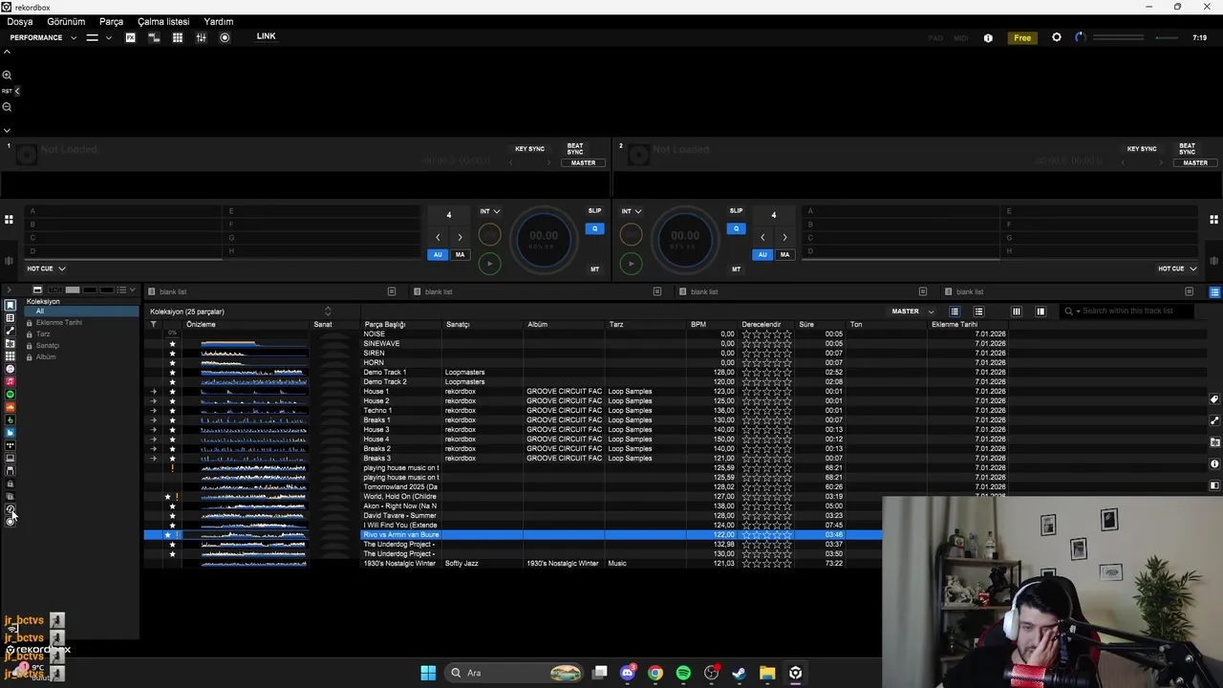Toggle MASTER on deck 2
The height and width of the screenshot is (688, 1223).
point(1195,163)
